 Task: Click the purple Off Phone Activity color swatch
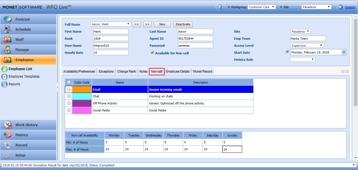click(x=82, y=103)
